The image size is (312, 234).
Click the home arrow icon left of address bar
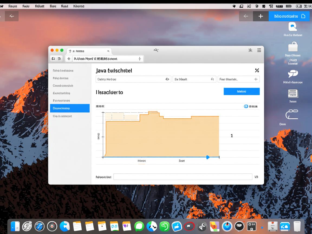coord(69,58)
